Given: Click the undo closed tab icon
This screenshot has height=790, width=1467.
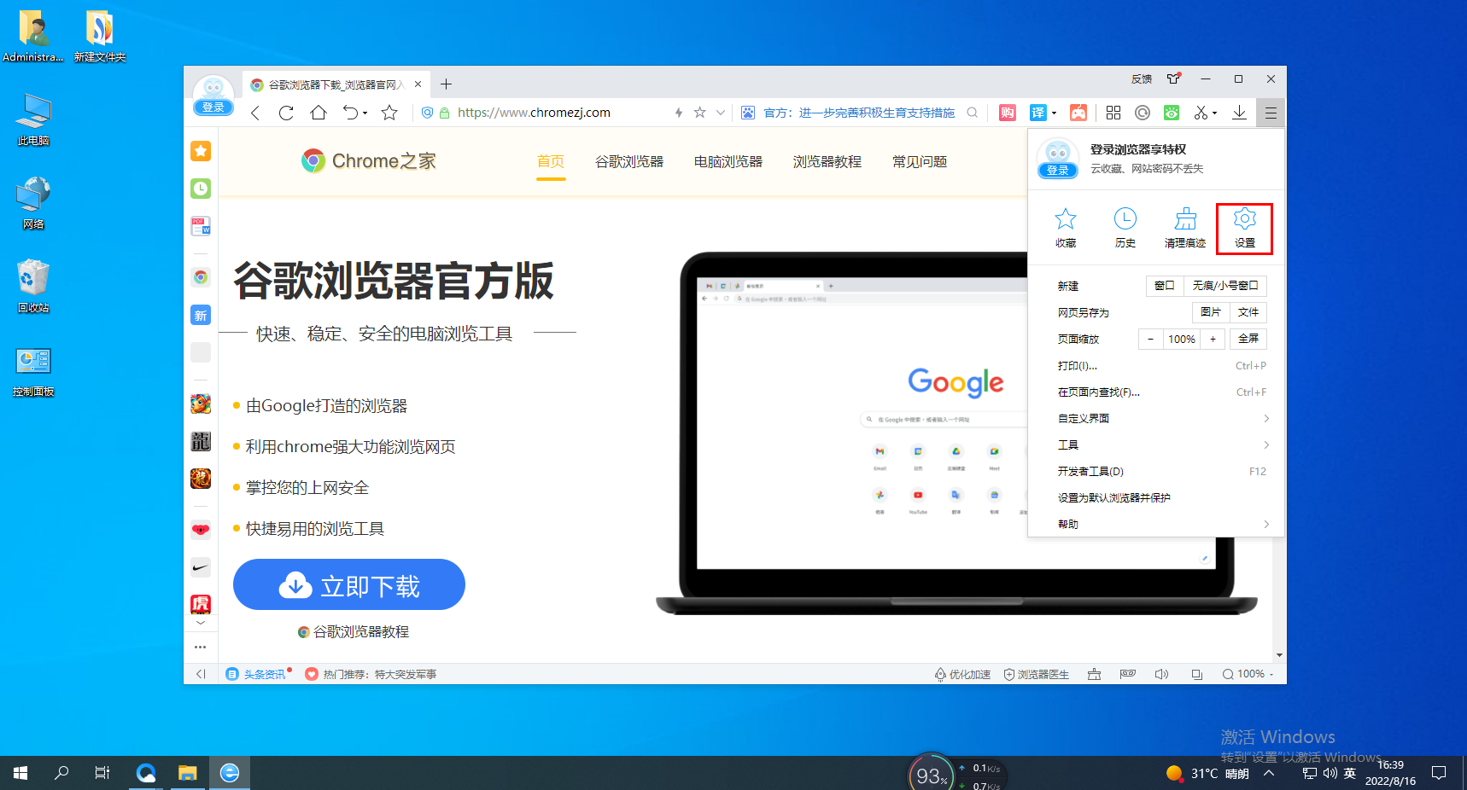Looking at the screenshot, I should tap(350, 113).
